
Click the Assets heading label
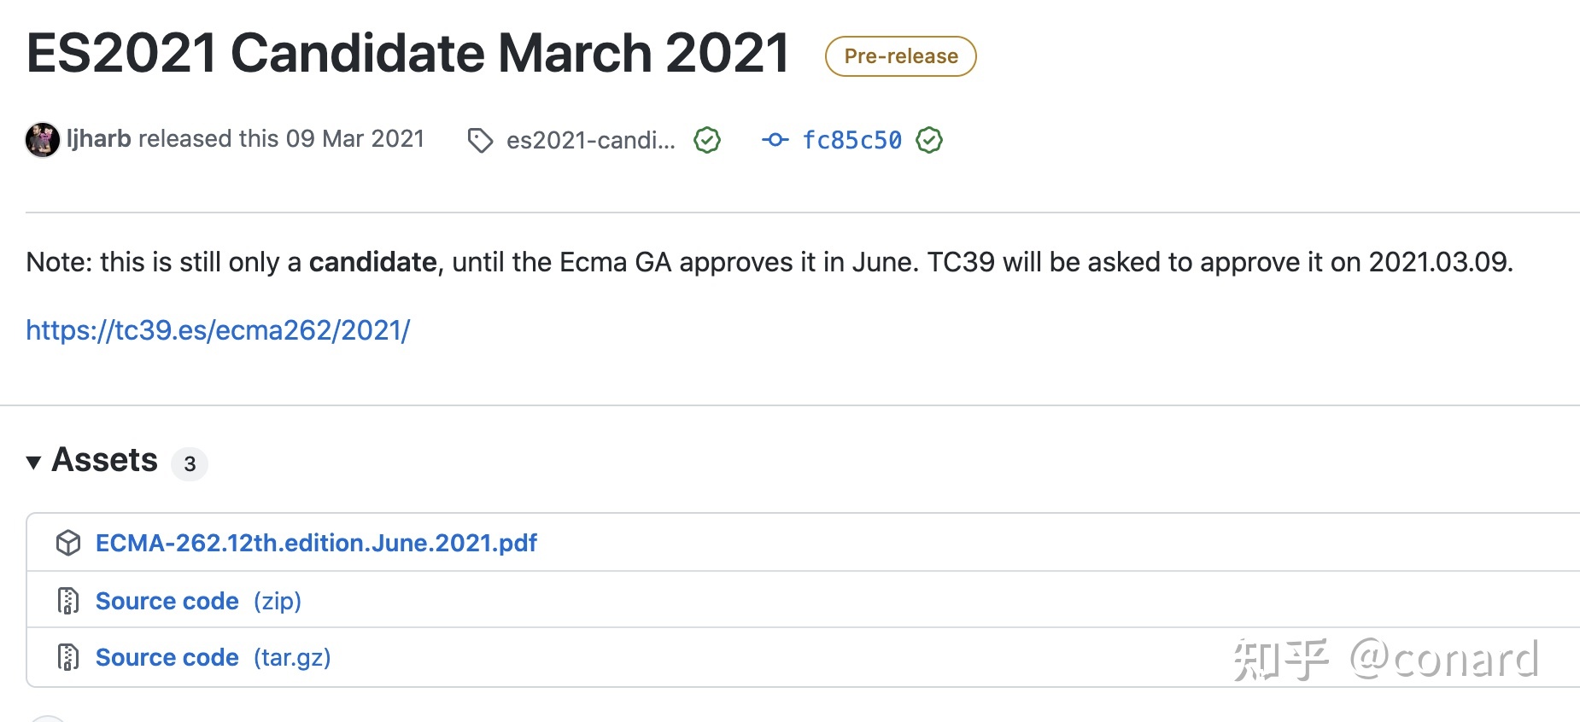coord(105,460)
